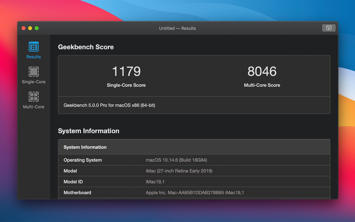355x222 pixels.
Task: Open the Results view icon in sidebar
Action: click(34, 47)
